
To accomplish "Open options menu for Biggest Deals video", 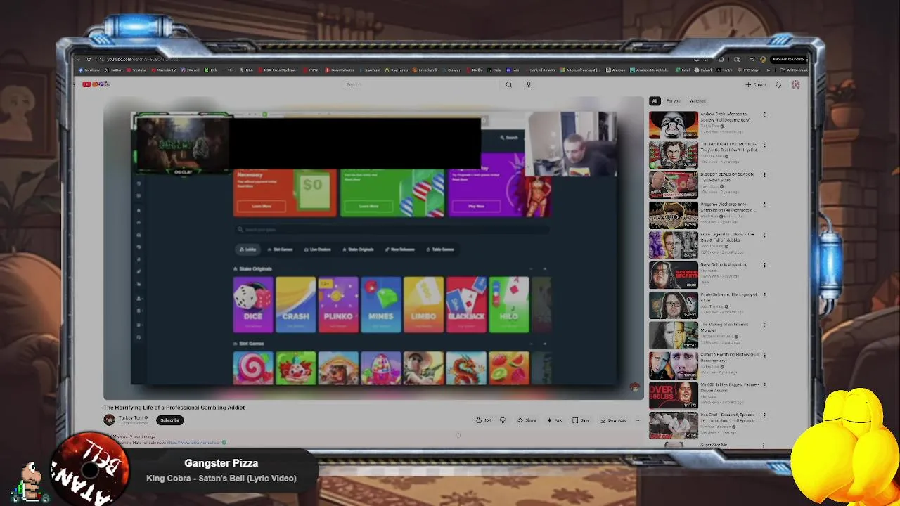I will pyautogui.click(x=764, y=175).
